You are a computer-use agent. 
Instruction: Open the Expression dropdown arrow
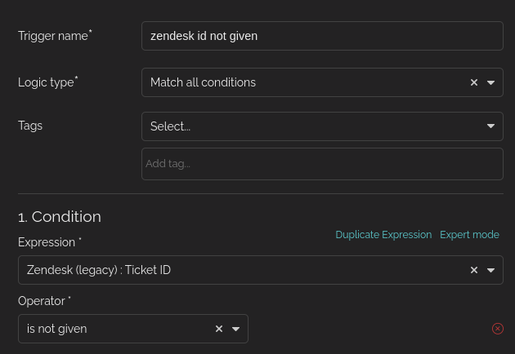pyautogui.click(x=490, y=270)
